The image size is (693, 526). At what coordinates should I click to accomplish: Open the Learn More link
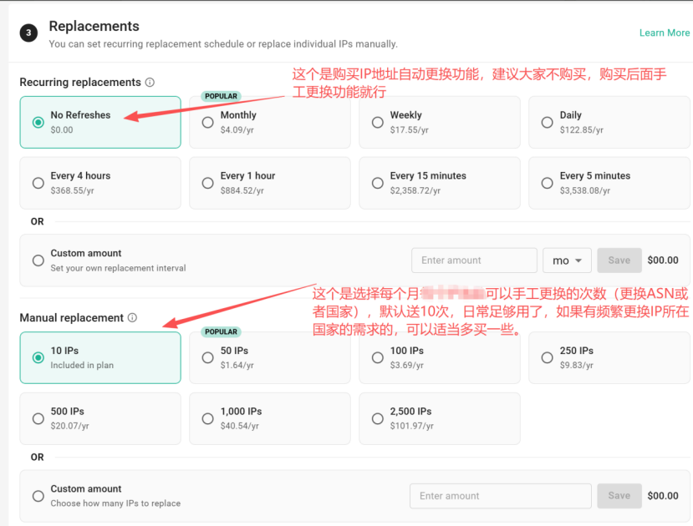[x=665, y=33]
